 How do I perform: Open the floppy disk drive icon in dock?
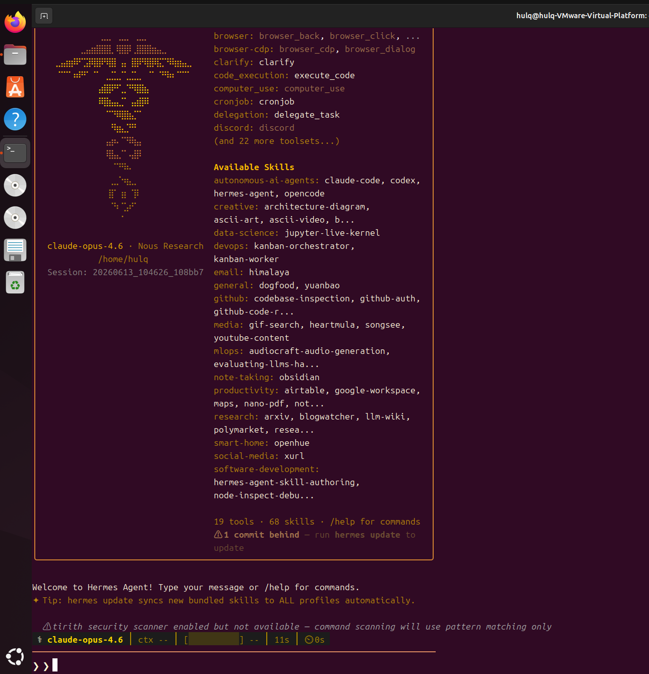(x=15, y=250)
